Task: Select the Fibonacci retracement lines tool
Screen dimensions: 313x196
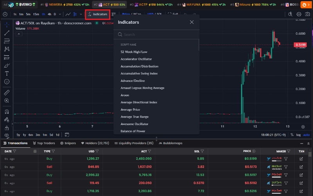Action: click(7, 41)
